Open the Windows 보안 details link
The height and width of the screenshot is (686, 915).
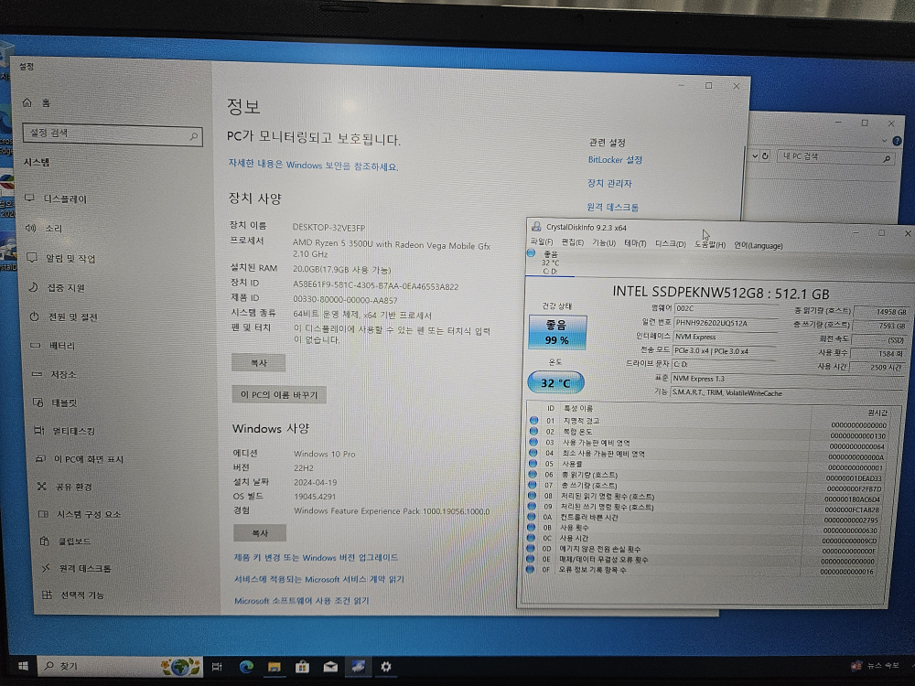click(313, 165)
